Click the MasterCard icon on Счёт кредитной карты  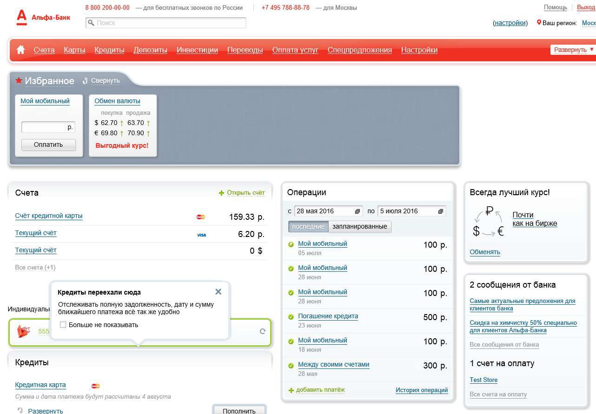pos(201,217)
